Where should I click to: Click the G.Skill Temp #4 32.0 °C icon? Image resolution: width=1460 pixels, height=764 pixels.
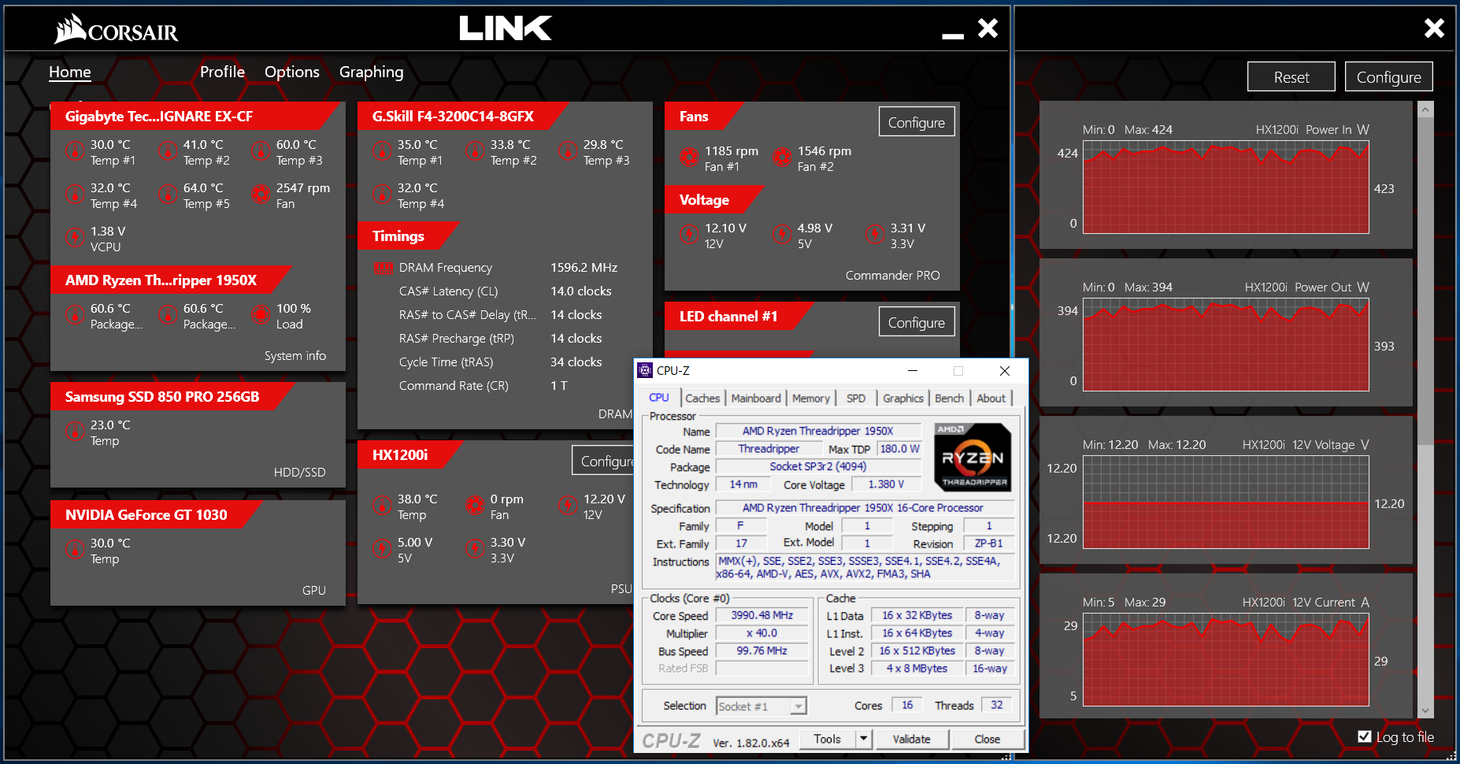(382, 194)
